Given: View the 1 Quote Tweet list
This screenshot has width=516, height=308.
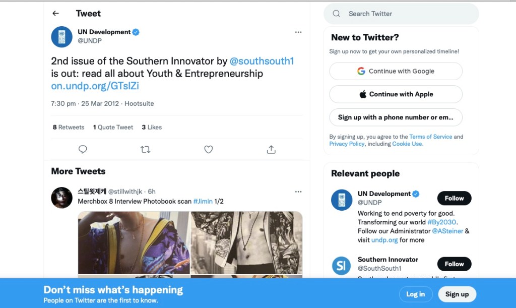Looking at the screenshot, I should click(x=113, y=128).
